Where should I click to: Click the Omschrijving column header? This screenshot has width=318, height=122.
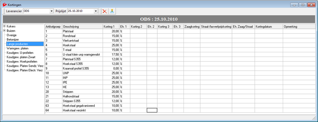[82, 27]
